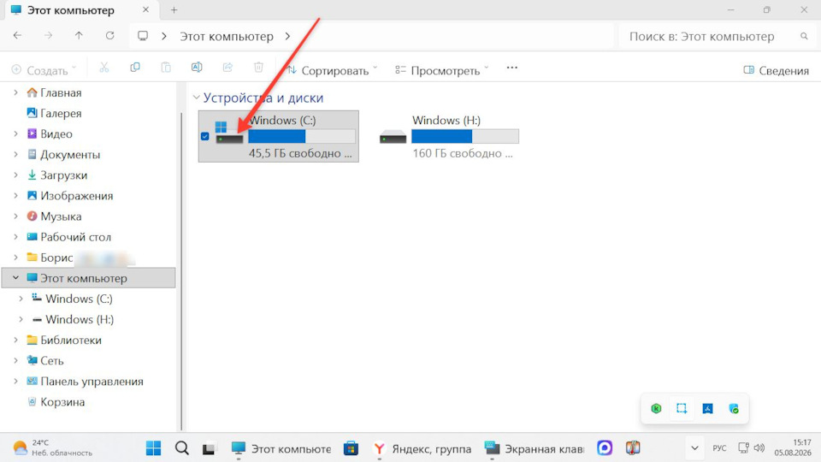Expand Windows (H:) in navigation tree

(x=21, y=319)
